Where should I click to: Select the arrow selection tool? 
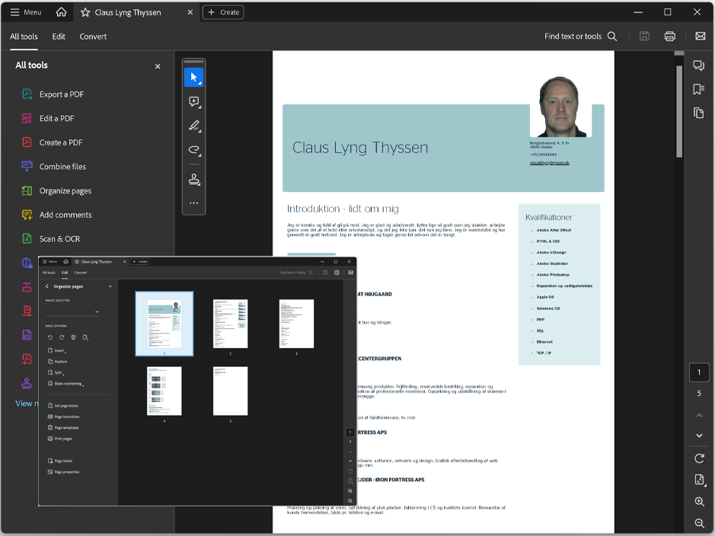click(193, 78)
